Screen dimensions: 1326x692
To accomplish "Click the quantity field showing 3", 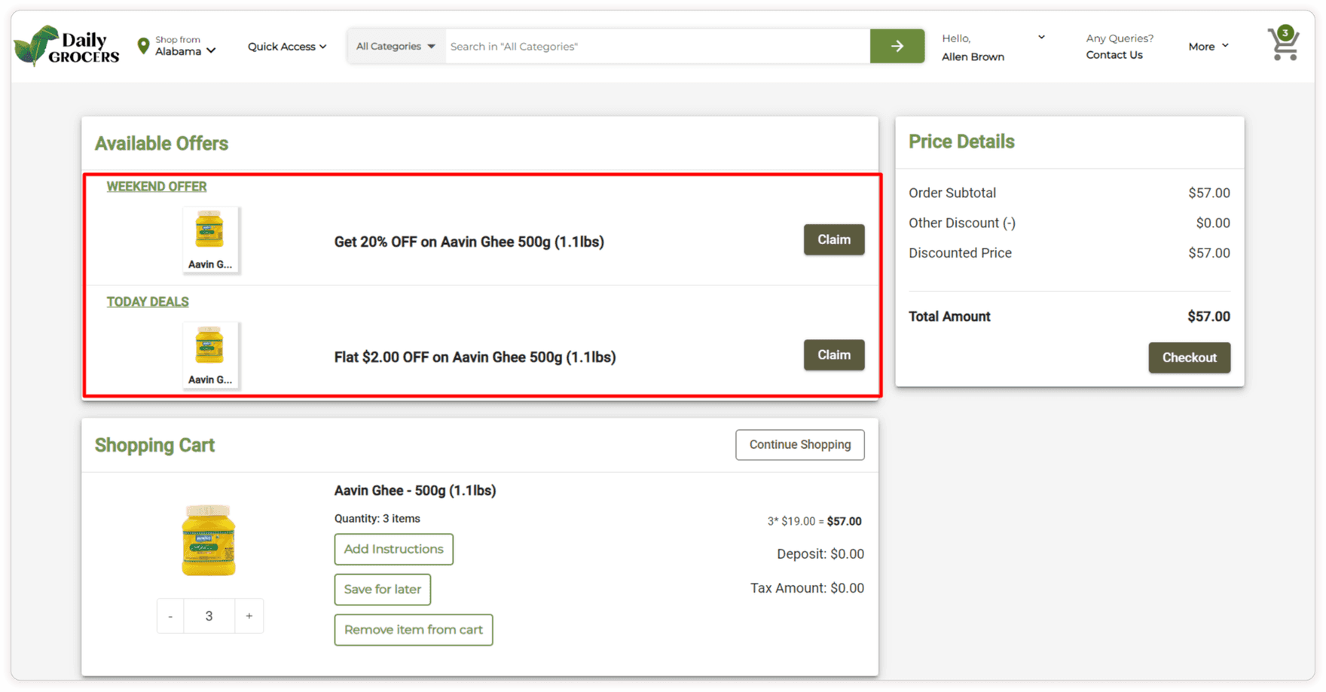I will tap(209, 616).
